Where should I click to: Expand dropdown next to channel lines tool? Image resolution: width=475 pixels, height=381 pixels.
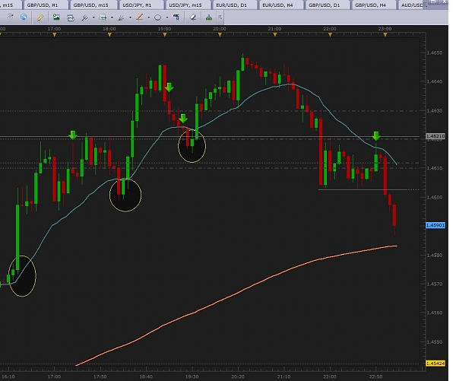[x=93, y=17]
